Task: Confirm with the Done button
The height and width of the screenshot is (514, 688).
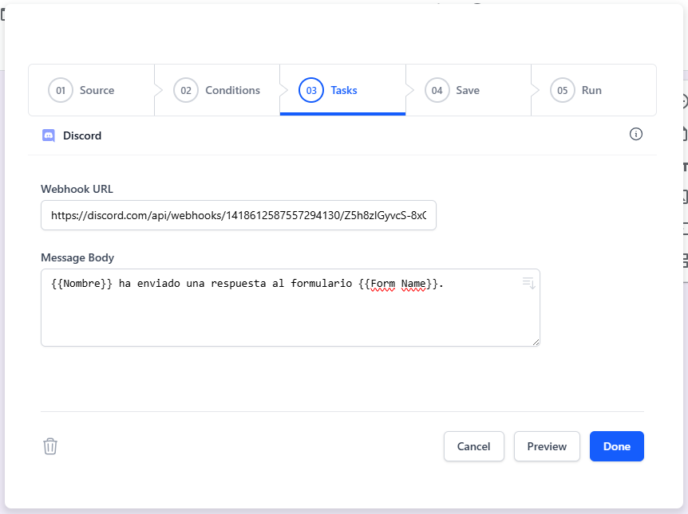Action: (616, 446)
